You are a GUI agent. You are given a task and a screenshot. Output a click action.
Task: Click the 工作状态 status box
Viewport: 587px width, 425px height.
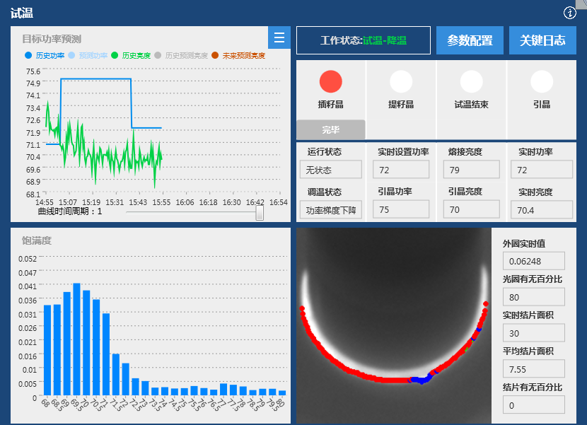(363, 40)
